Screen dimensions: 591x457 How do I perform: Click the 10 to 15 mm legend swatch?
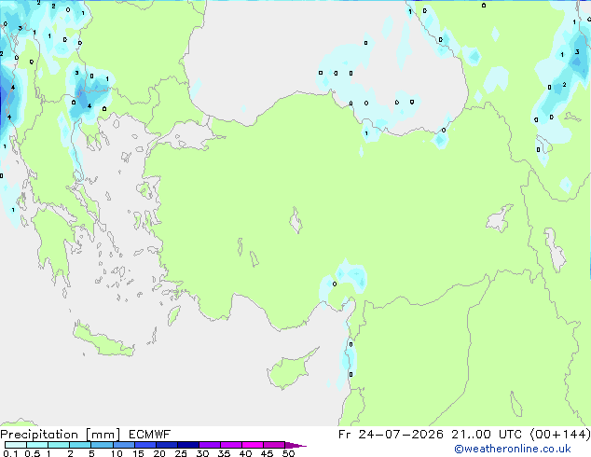[123, 445]
